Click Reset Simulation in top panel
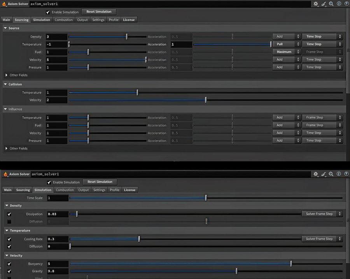 pos(99,12)
